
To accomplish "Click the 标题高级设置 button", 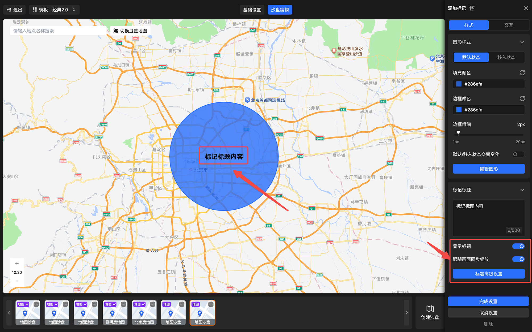I will pyautogui.click(x=488, y=274).
